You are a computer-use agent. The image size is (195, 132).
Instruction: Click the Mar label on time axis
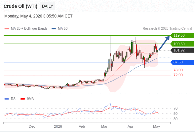point(104,126)
